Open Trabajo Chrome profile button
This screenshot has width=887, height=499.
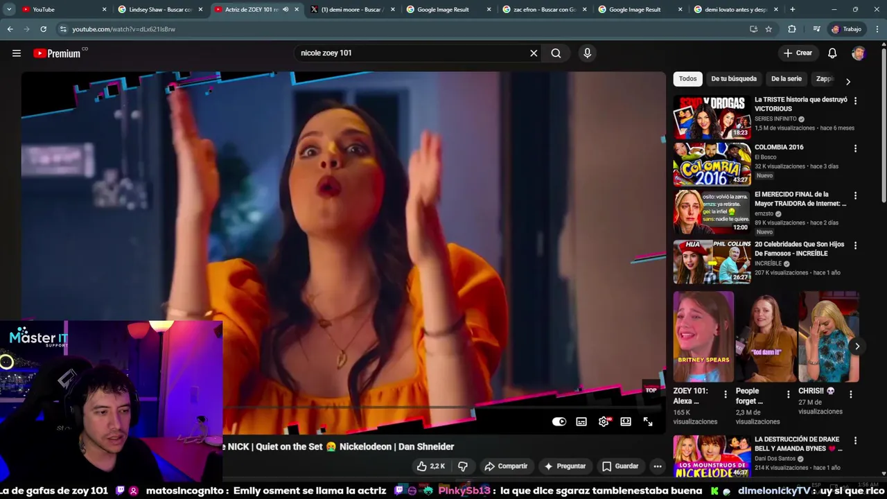click(847, 29)
